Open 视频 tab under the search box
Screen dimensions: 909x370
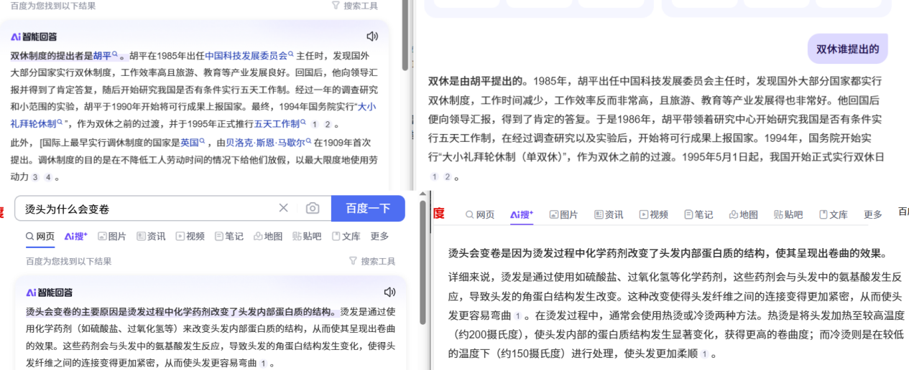190,236
